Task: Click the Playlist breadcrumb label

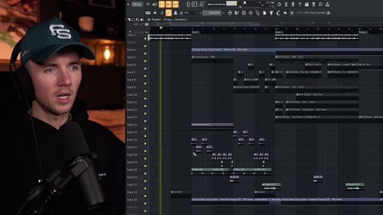Action: 156,20
